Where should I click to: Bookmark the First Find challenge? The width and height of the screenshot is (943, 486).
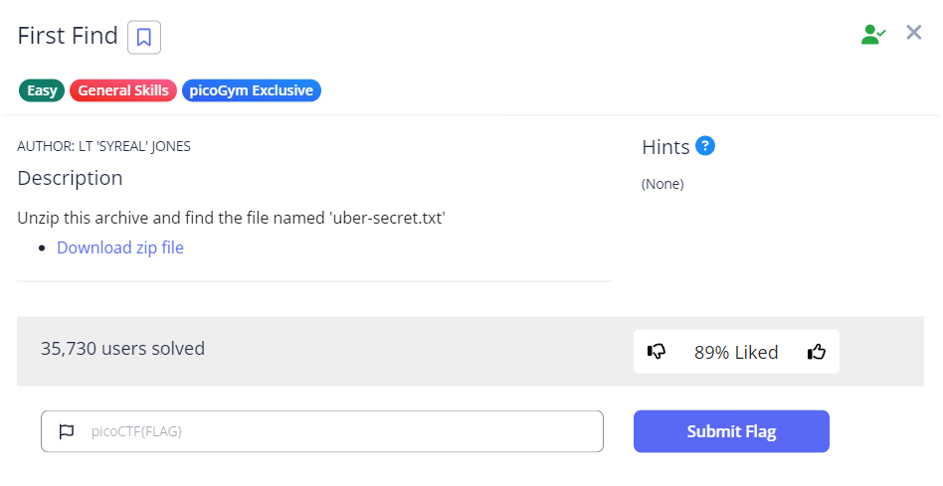(144, 38)
